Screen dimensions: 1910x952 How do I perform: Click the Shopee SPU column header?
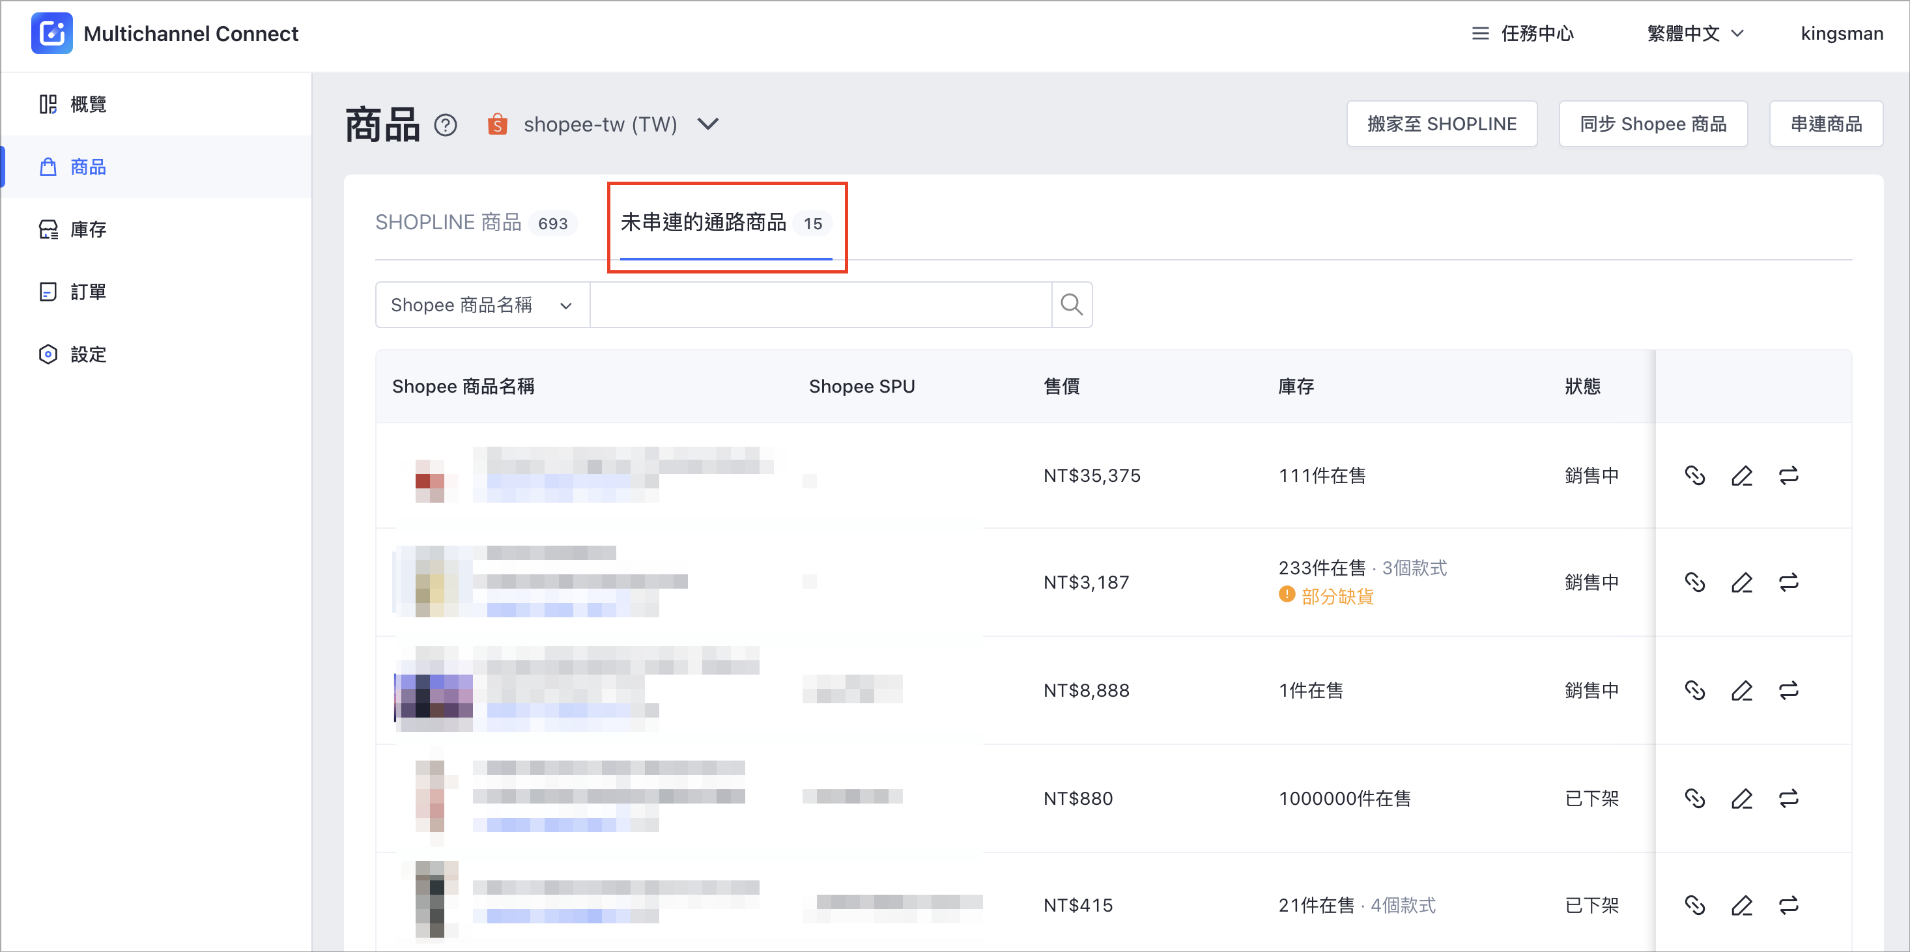pos(862,386)
